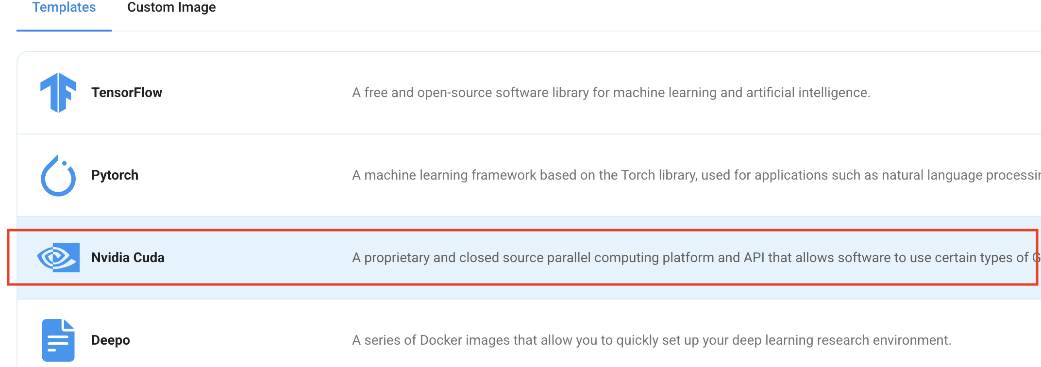Switch to the Templates tab
The image size is (1041, 367).
coord(64,8)
